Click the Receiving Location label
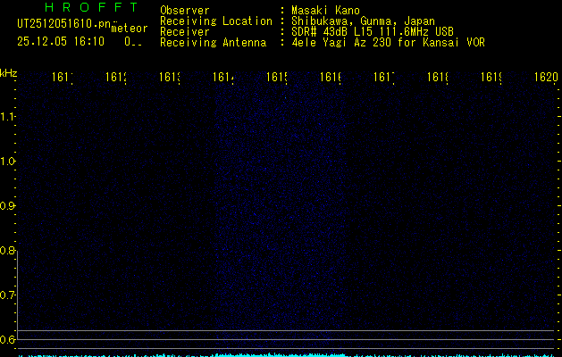The height and width of the screenshot is (357, 562). (x=216, y=21)
